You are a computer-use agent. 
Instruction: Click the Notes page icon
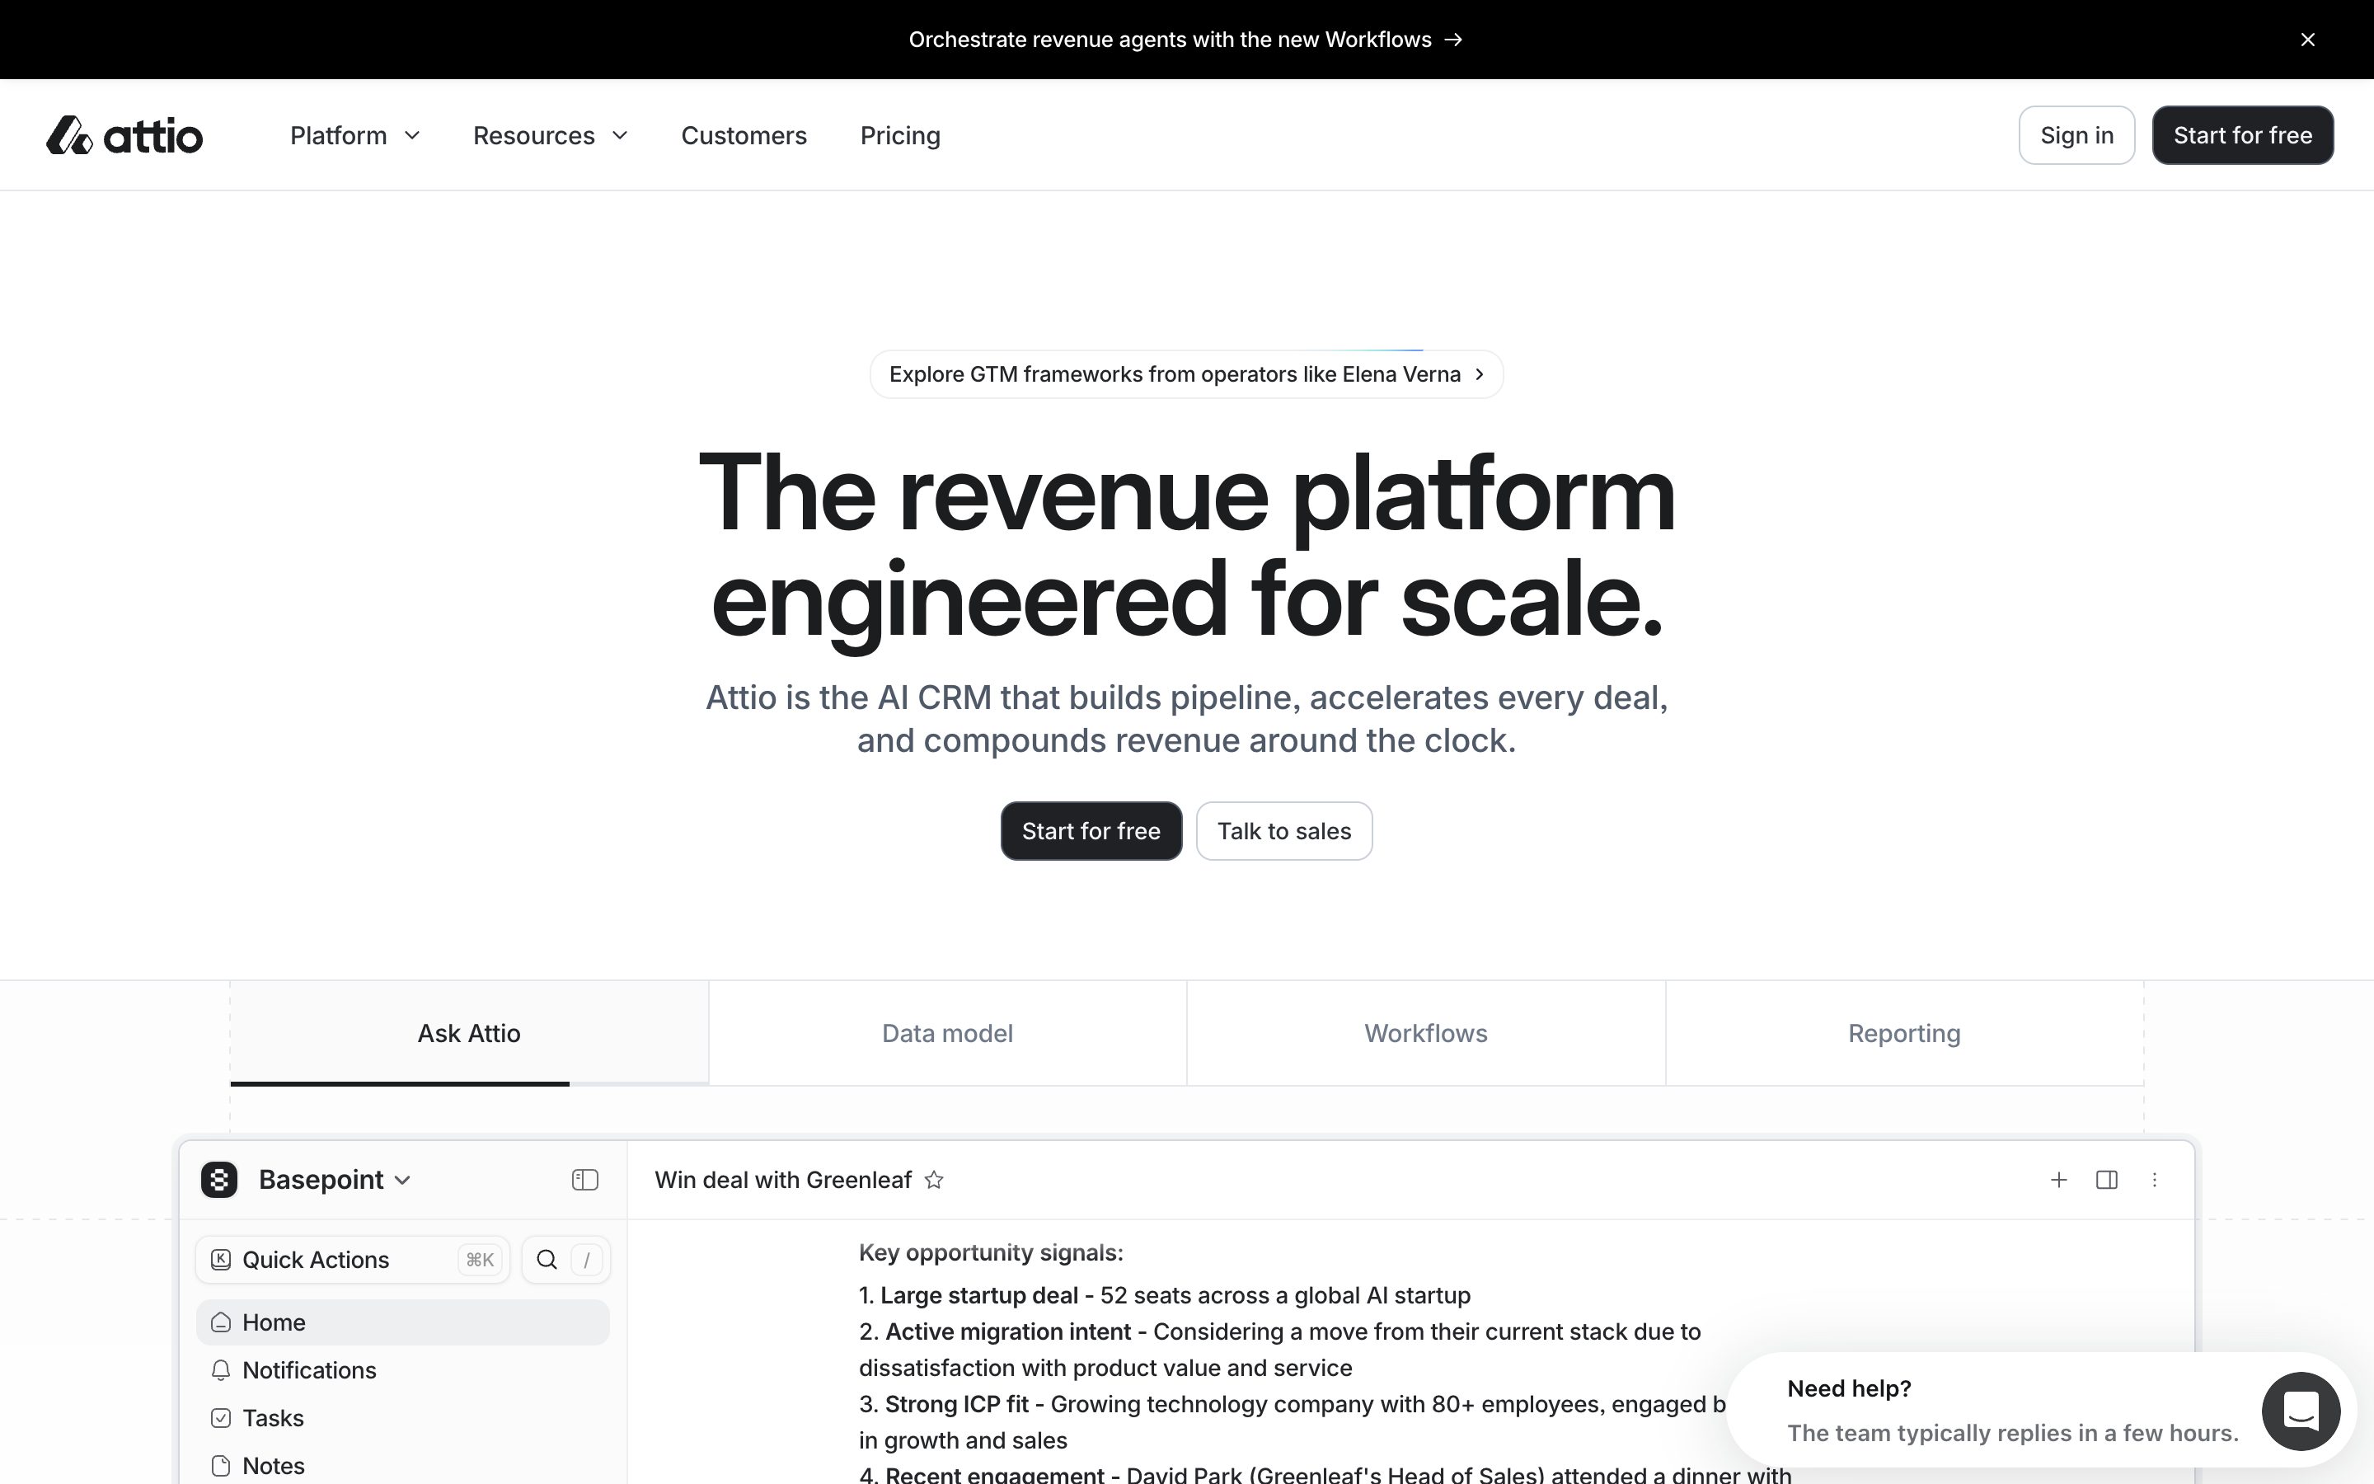coord(221,1465)
